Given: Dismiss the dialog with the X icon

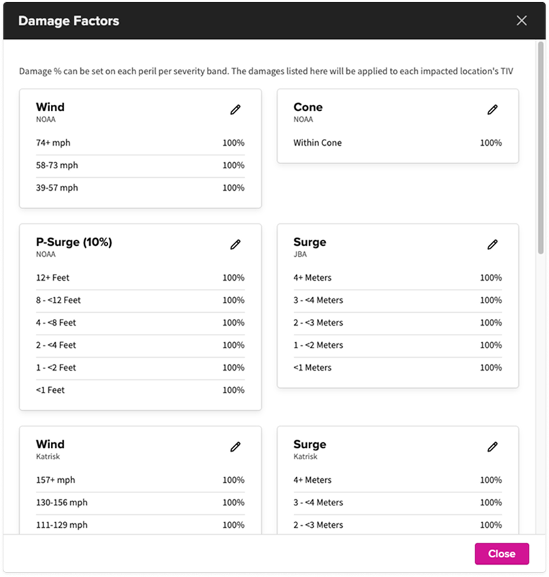Looking at the screenshot, I should 521,20.
